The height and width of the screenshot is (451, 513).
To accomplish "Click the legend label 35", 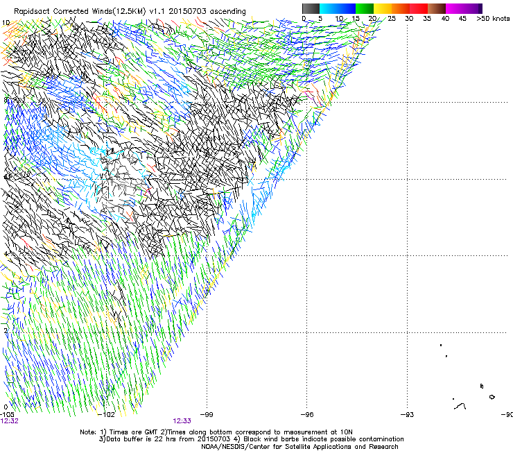I will coord(427,19).
